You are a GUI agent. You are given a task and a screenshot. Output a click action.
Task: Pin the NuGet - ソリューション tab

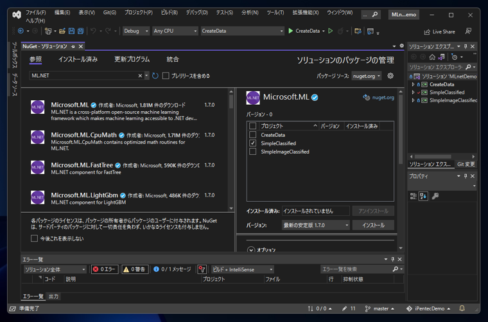[73, 46]
